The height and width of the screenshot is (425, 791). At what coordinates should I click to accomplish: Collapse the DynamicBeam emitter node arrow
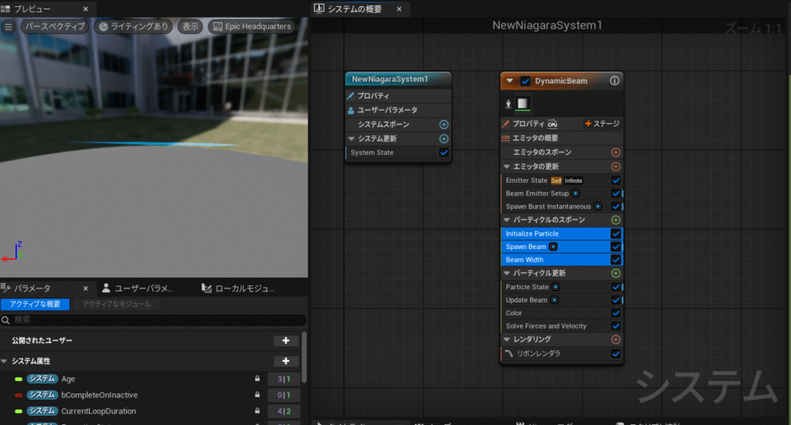pos(510,80)
